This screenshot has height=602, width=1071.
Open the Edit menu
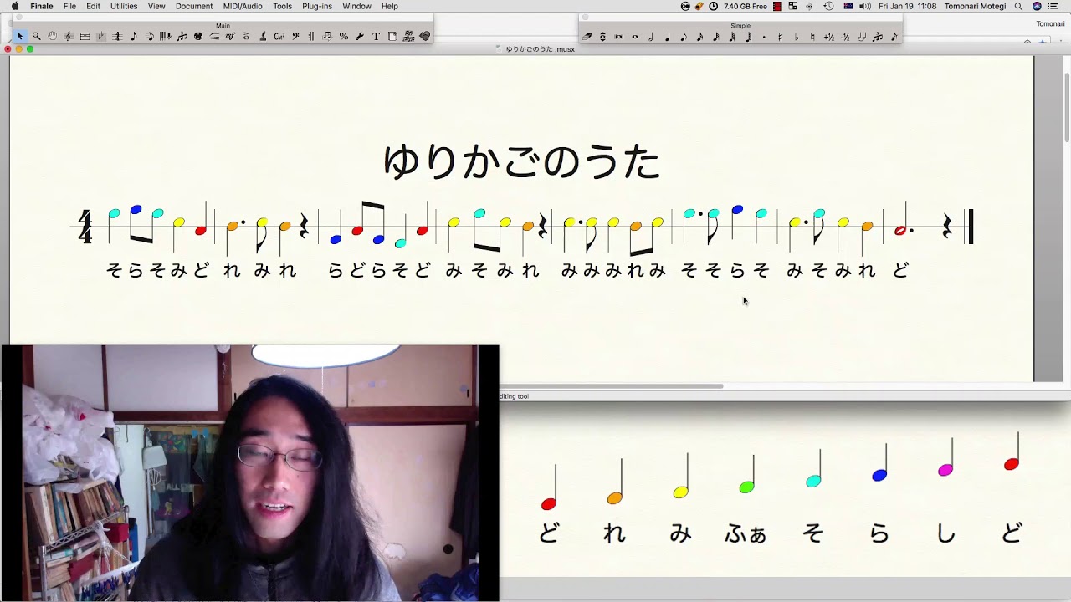pyautogui.click(x=93, y=6)
